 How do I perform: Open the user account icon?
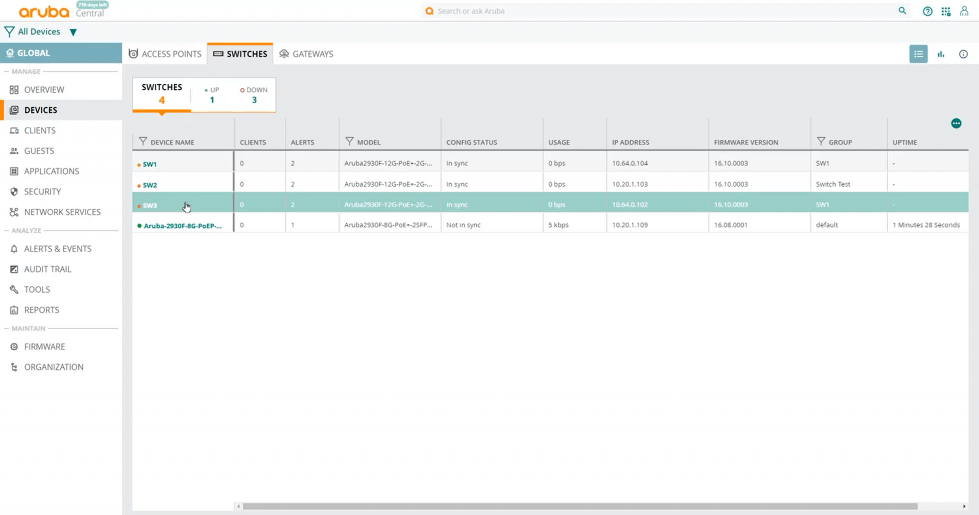[964, 11]
